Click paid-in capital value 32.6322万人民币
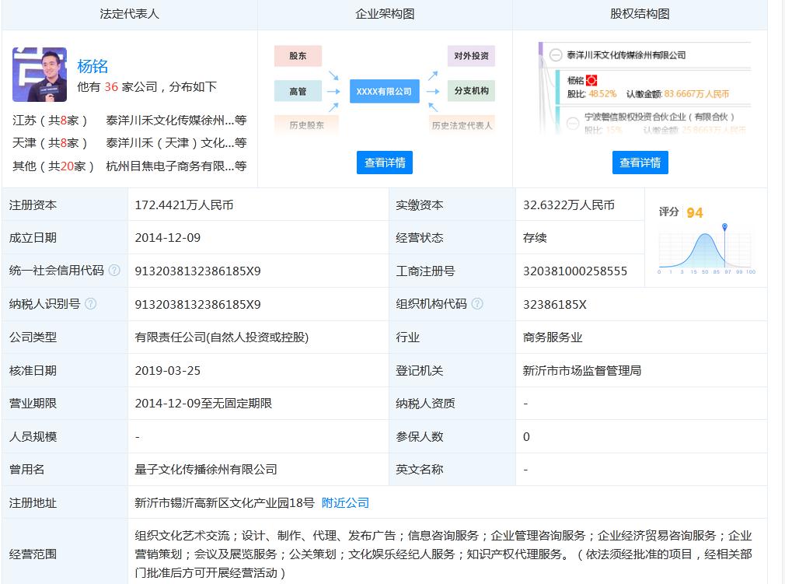785x584 pixels. point(569,205)
